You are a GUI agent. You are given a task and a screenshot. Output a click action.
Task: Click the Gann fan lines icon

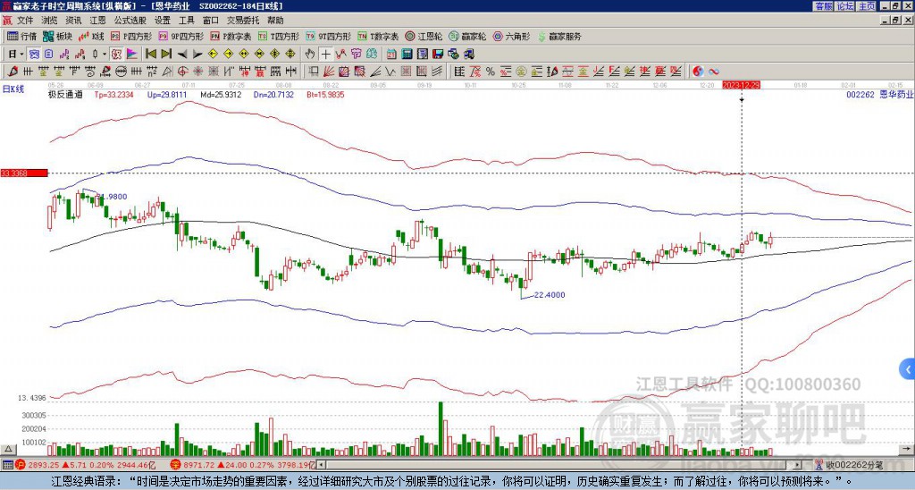pyautogui.click(x=329, y=72)
